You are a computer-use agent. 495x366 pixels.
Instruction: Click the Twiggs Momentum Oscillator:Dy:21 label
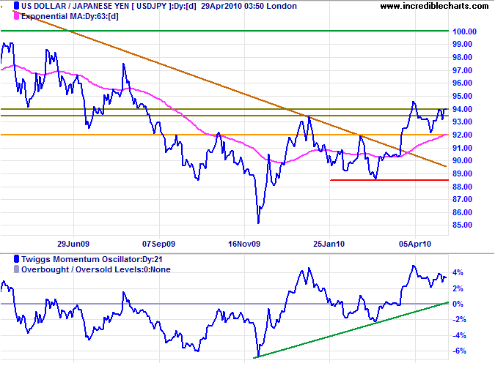[x=92, y=259]
